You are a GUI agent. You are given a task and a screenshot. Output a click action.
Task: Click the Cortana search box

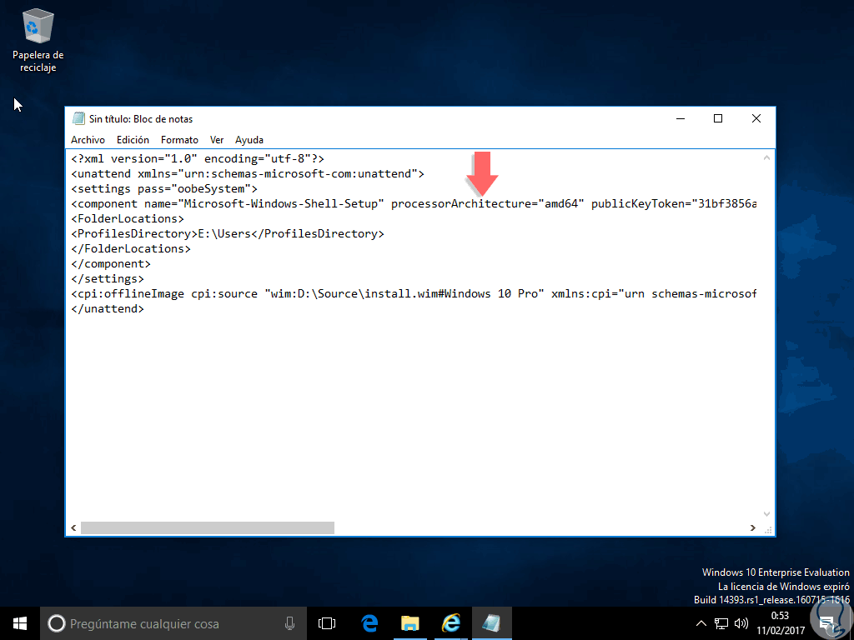tap(173, 623)
